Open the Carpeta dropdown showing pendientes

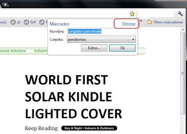pyautogui.click(x=101, y=39)
